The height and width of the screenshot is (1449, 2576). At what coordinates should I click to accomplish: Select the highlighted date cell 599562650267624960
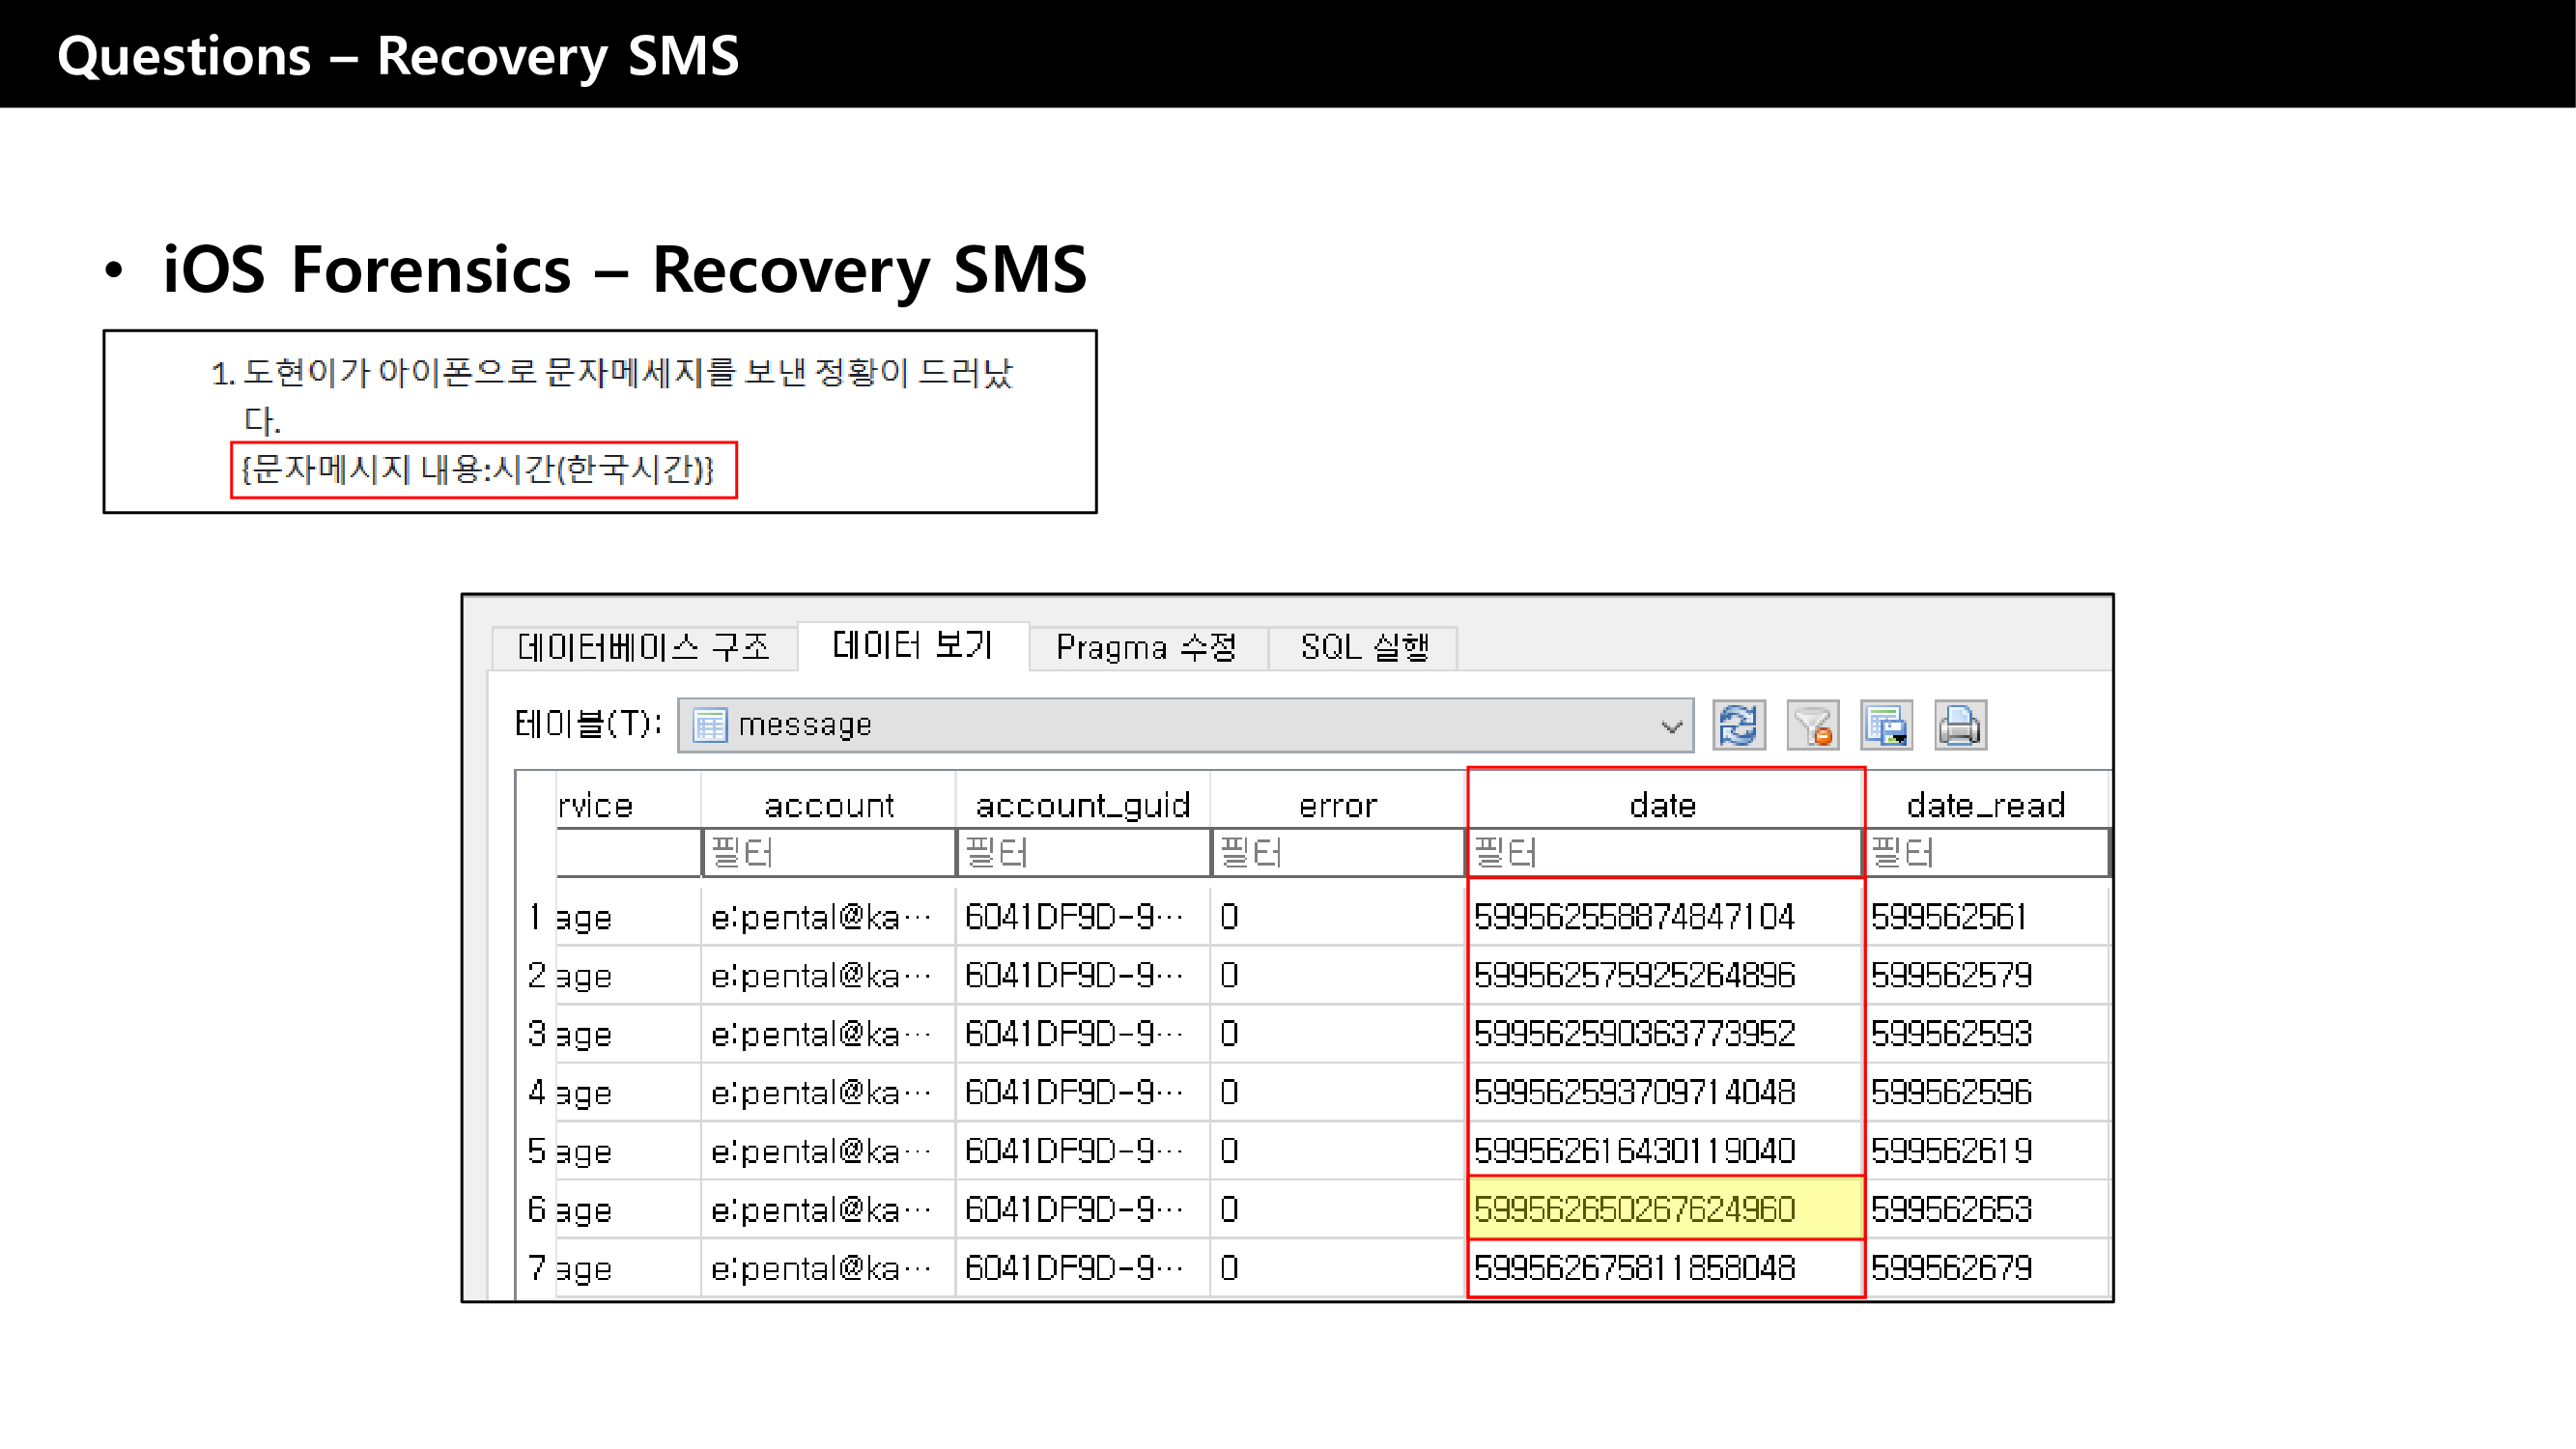point(1662,1209)
